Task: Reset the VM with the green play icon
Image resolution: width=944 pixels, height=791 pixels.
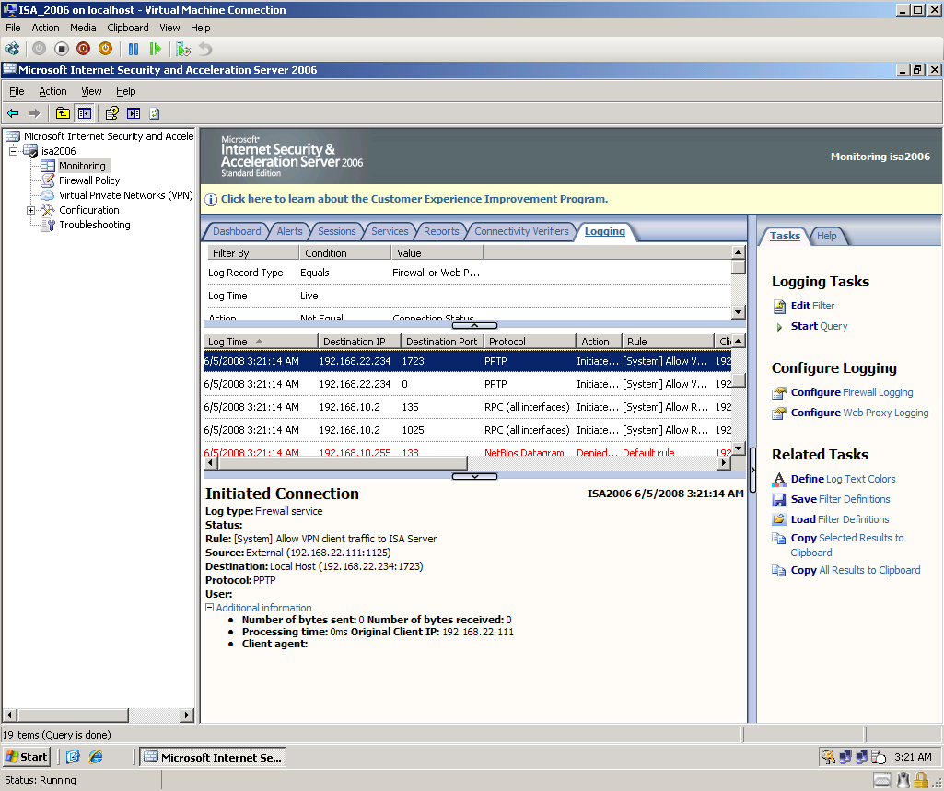Action: point(155,49)
